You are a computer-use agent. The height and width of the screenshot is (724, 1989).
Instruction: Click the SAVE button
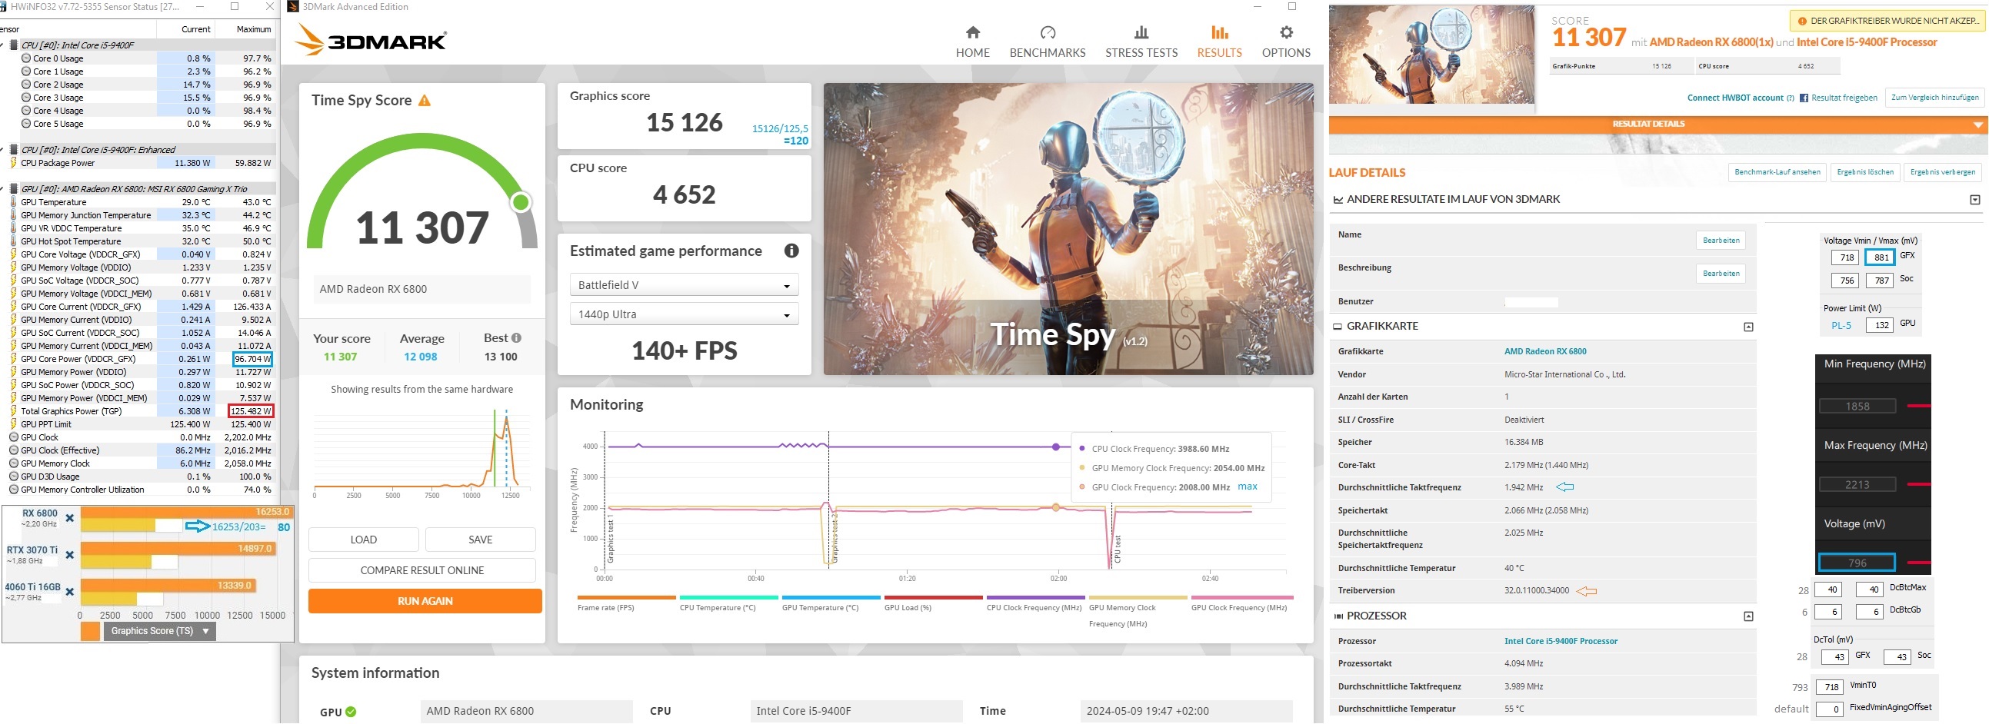coord(480,540)
